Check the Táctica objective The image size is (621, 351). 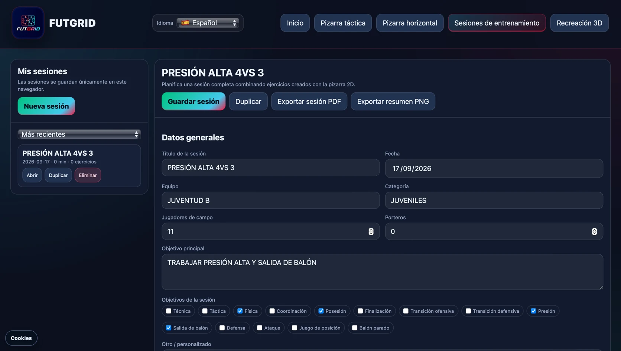[205, 311]
